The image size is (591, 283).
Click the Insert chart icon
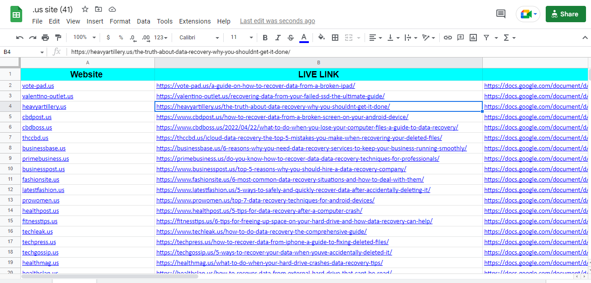tap(473, 38)
